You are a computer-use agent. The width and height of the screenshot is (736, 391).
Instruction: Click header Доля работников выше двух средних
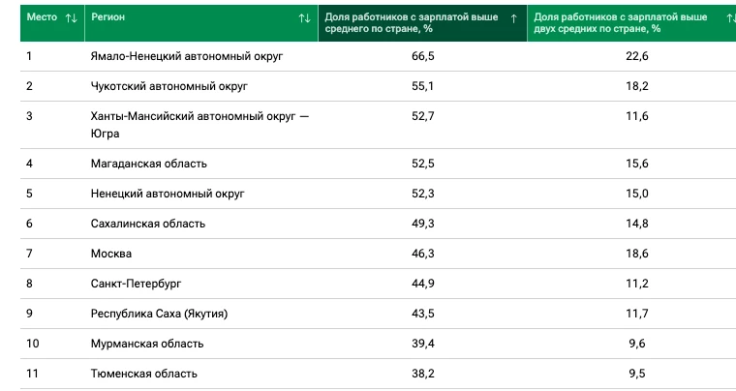[621, 23]
